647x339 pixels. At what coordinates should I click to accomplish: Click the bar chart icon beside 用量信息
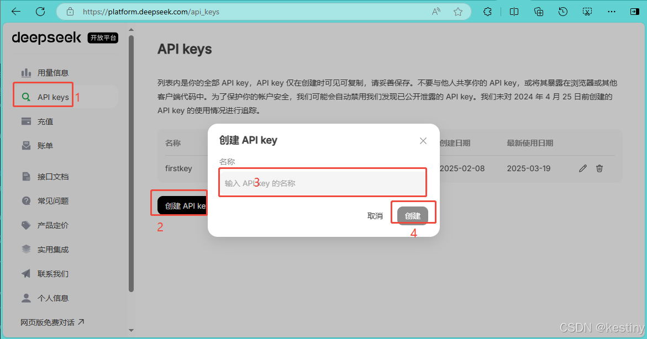tap(26, 72)
